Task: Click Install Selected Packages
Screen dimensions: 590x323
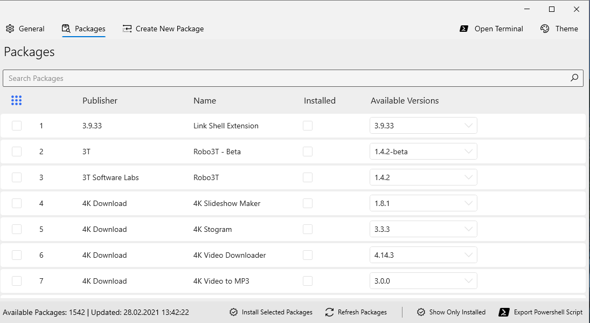Action: 271,312
